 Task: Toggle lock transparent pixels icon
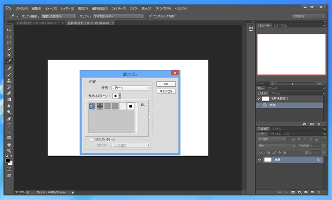[269, 153]
